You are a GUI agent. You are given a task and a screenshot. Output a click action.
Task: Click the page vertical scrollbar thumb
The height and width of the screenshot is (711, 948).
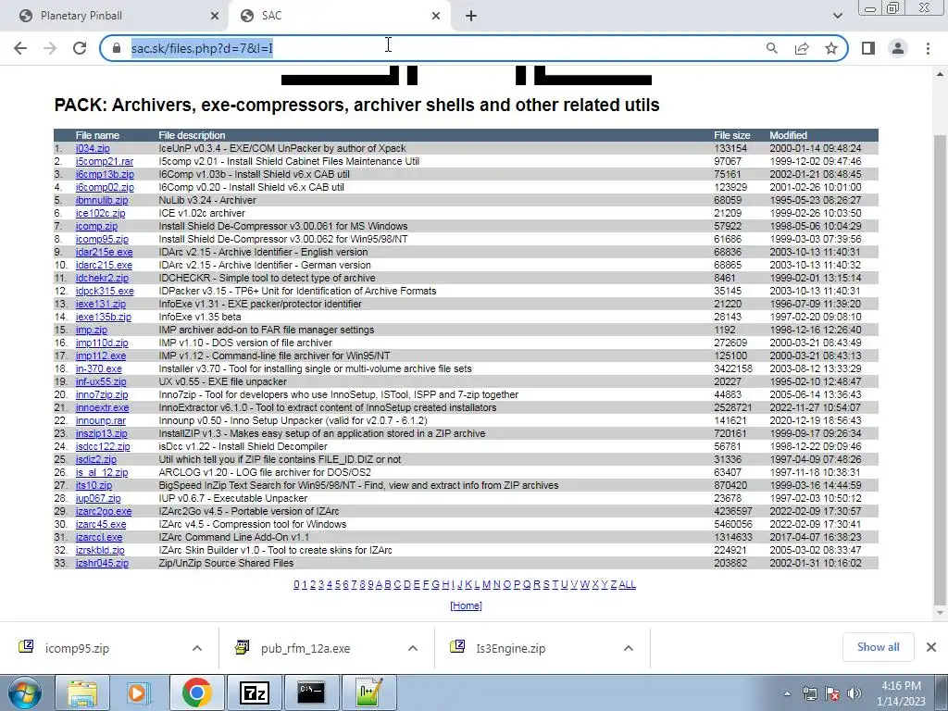pyautogui.click(x=940, y=368)
